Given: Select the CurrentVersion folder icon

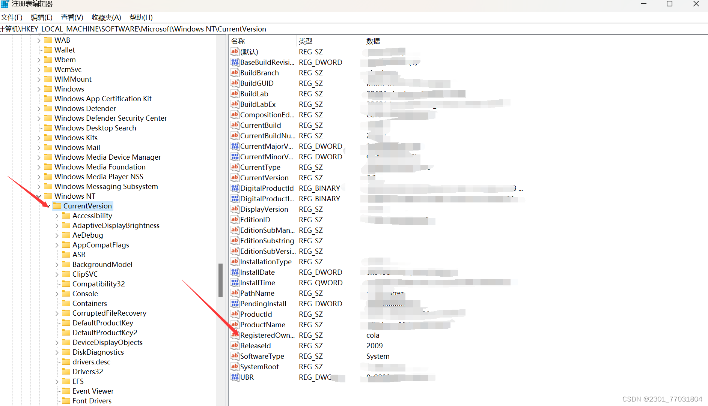Looking at the screenshot, I should 57,205.
